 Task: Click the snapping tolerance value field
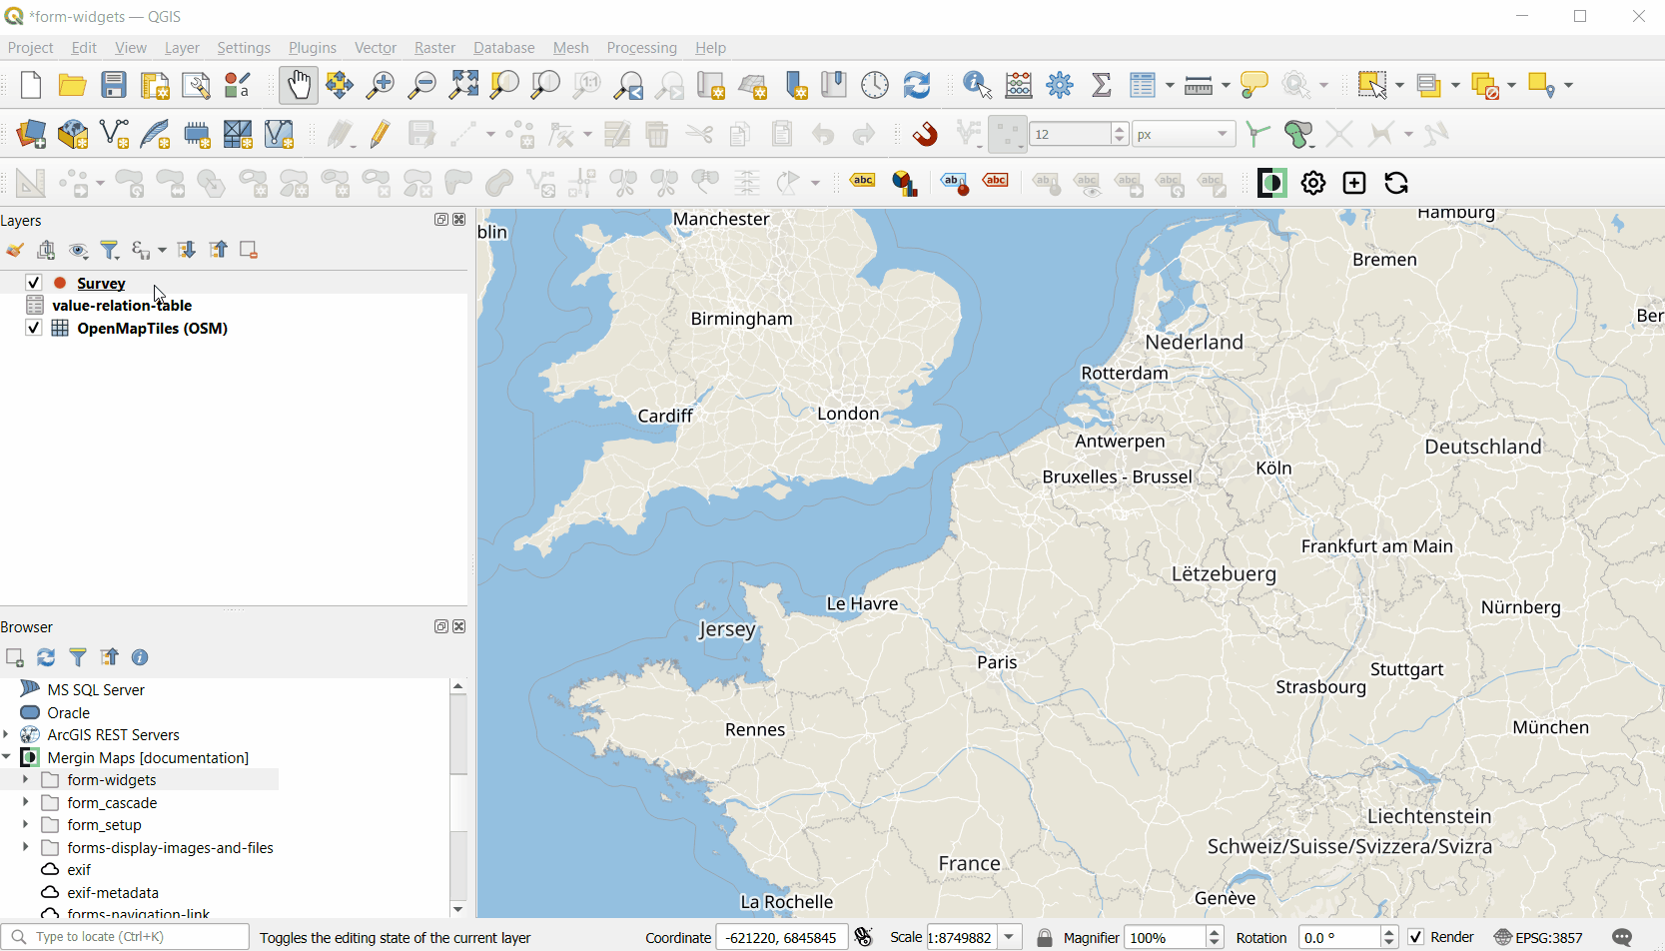[x=1071, y=134]
